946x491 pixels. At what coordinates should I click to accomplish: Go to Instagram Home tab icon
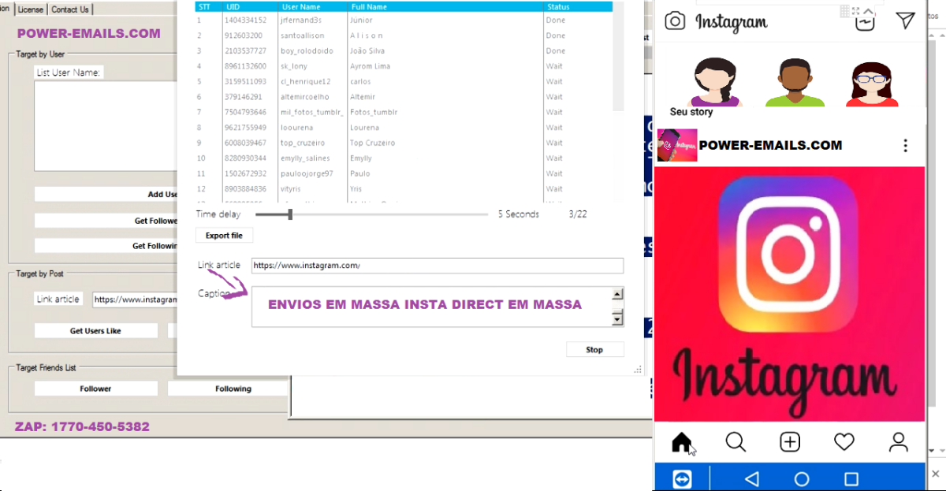pos(682,442)
